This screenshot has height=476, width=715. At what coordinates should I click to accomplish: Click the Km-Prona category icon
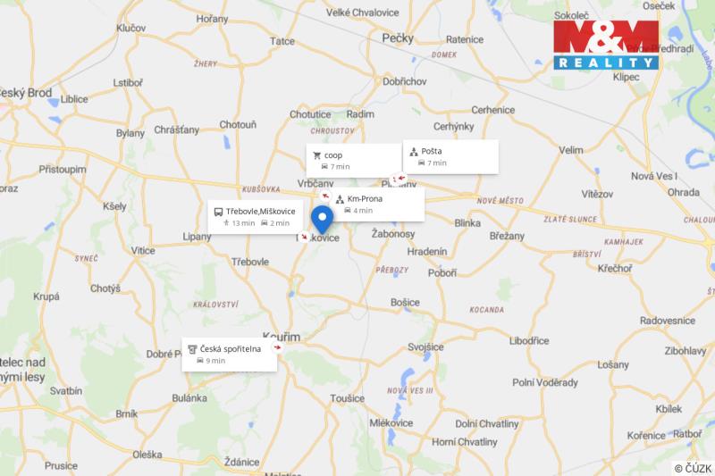coord(340,199)
